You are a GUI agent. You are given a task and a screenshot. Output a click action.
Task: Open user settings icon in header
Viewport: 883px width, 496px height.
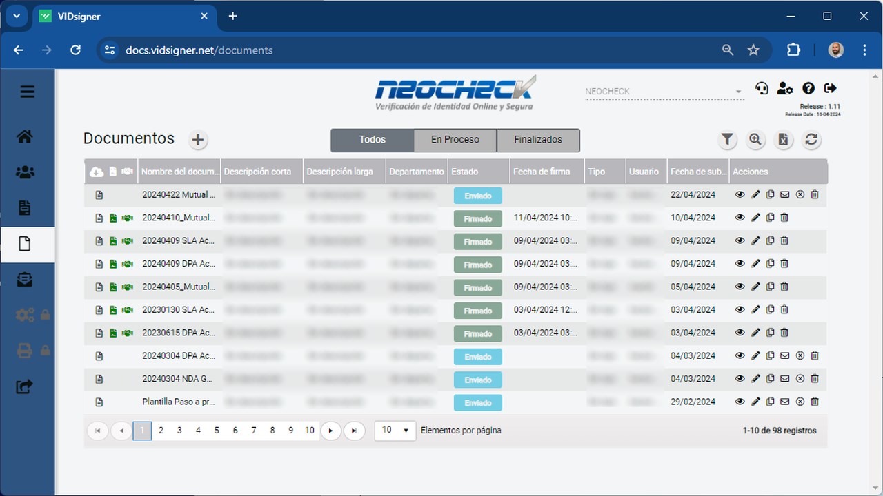click(784, 88)
